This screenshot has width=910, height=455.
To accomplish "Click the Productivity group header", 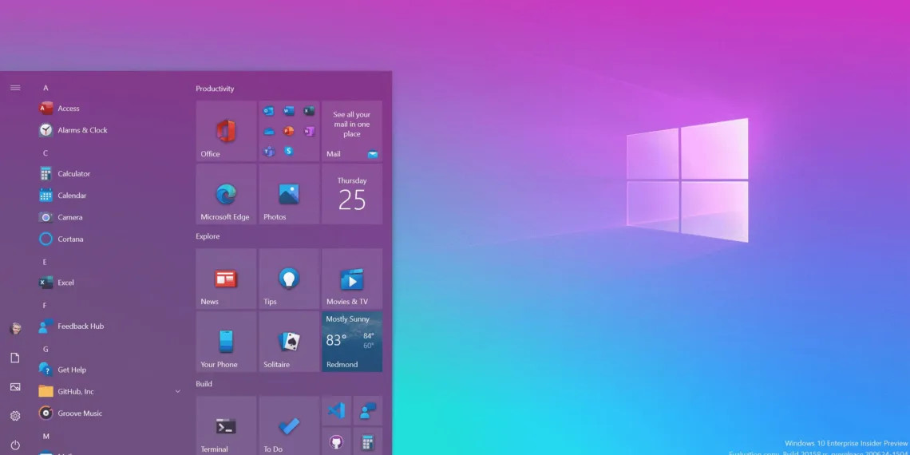I will point(215,89).
